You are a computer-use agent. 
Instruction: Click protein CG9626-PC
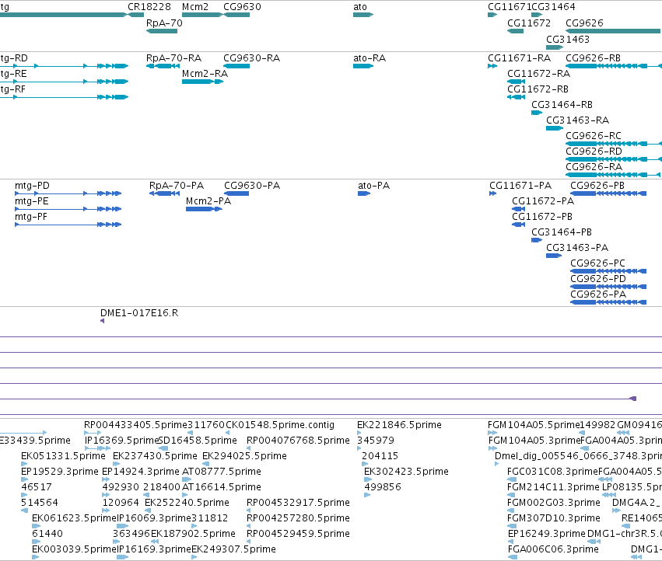597,263
